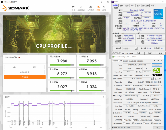Click the 保存 (save) button in 3DMark

click(35, 67)
